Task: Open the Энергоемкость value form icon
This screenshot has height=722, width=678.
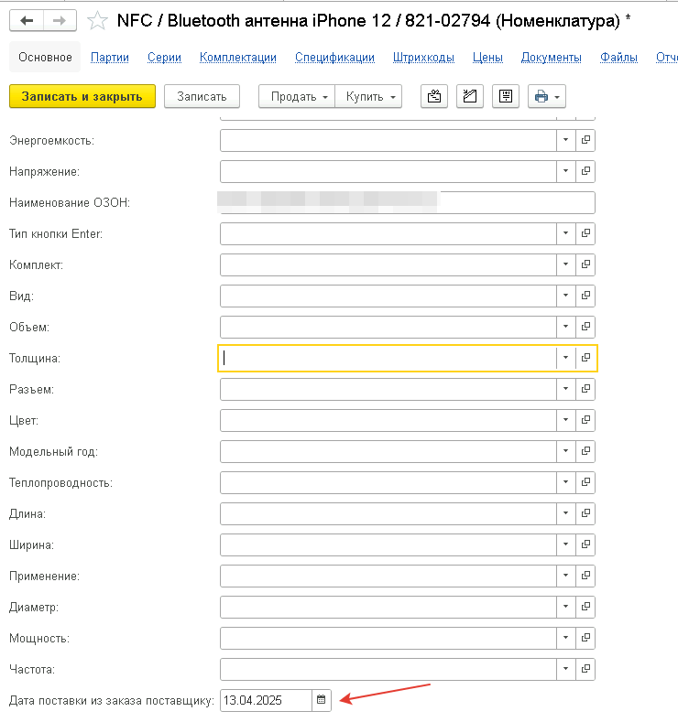Action: coord(585,140)
